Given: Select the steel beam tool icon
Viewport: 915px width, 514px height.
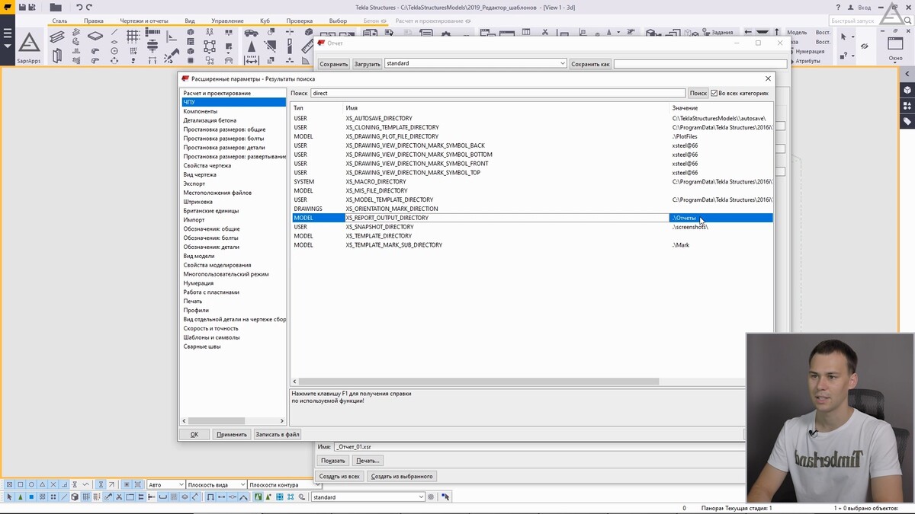Looking at the screenshot, I should [57, 37].
